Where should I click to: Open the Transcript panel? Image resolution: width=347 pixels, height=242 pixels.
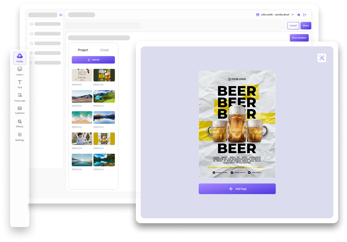(x=20, y=97)
